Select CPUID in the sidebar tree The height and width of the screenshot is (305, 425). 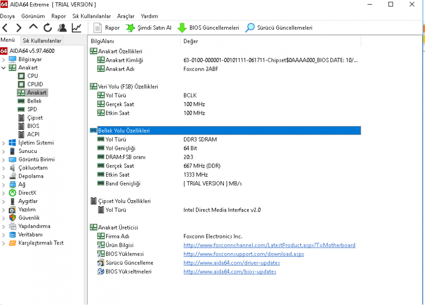tap(35, 85)
